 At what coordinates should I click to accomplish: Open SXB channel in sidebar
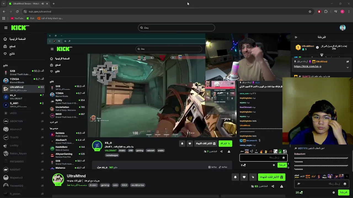pos(23,73)
